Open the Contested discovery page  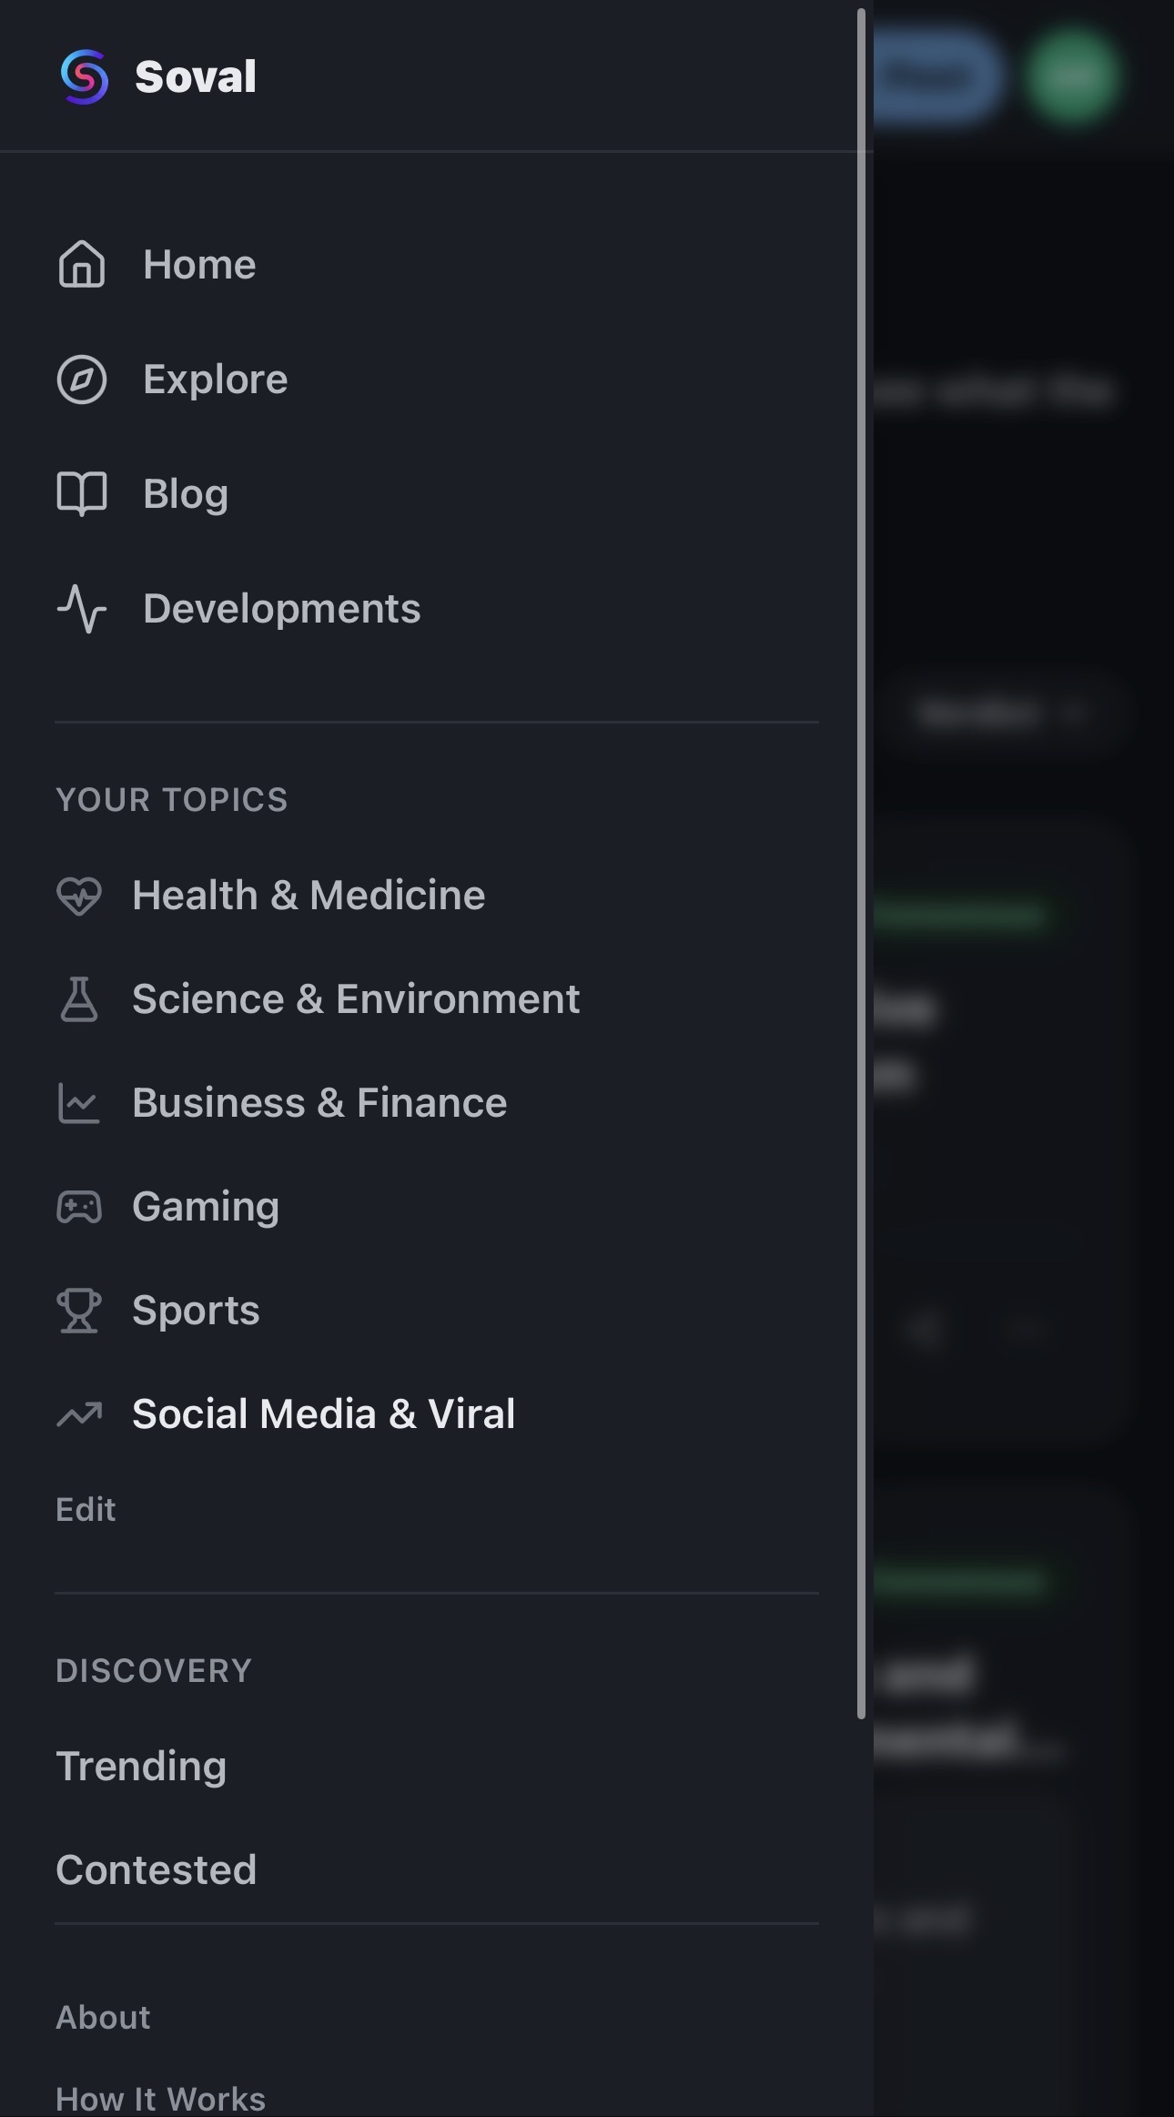point(156,1869)
